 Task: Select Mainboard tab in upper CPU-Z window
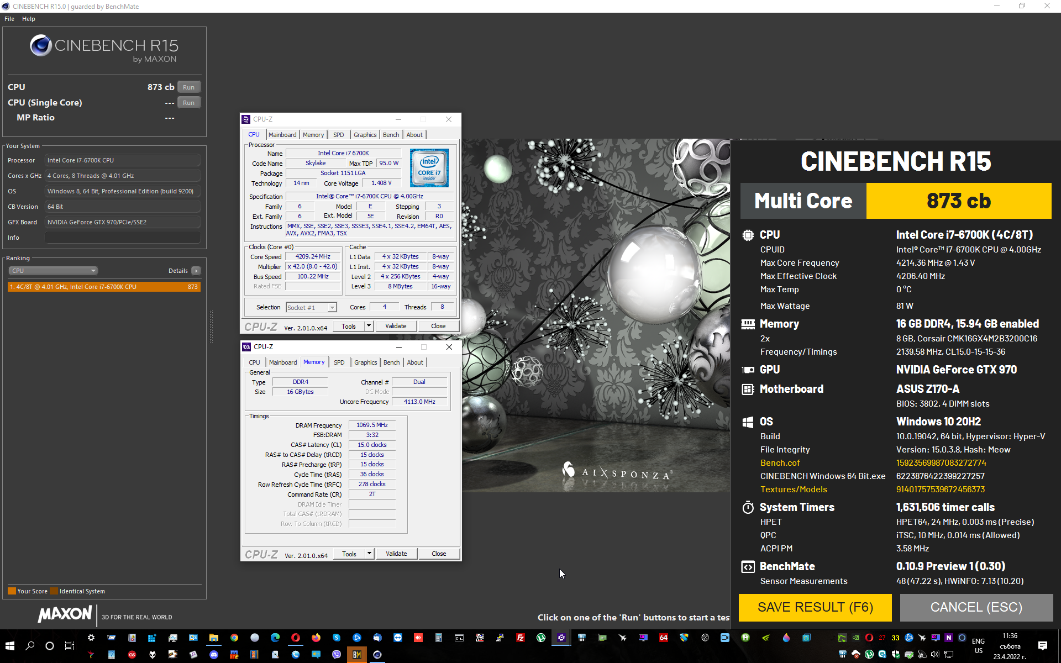(x=282, y=135)
